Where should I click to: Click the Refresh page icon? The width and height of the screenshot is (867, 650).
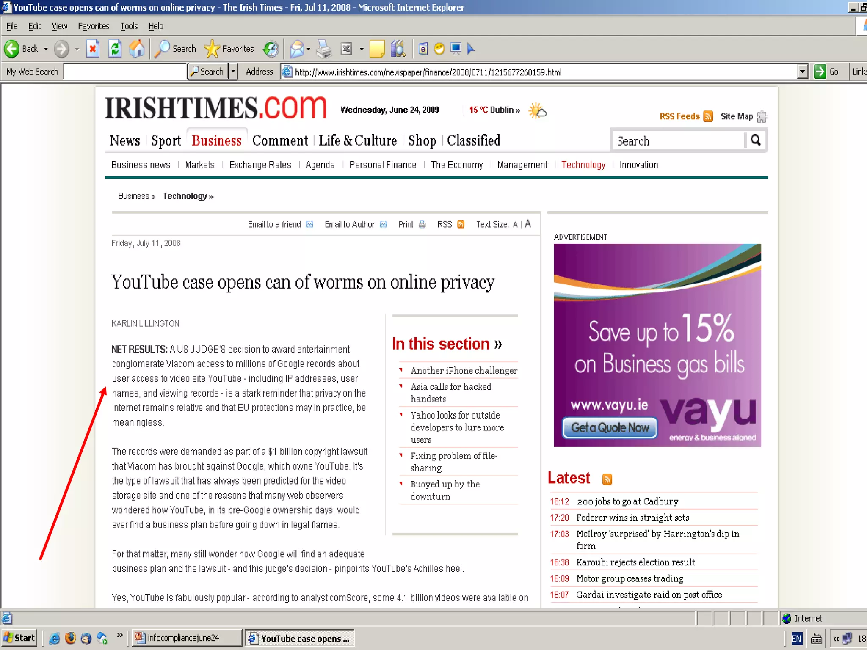pos(115,49)
